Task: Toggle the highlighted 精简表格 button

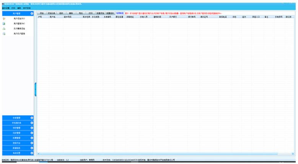Action: click(120, 13)
